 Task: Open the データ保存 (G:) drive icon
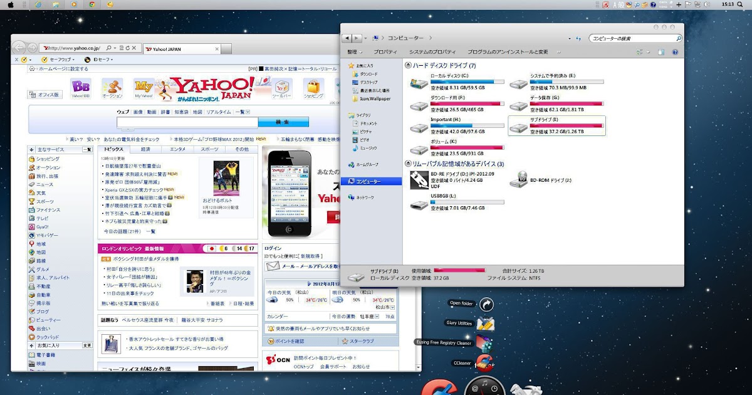(x=519, y=106)
